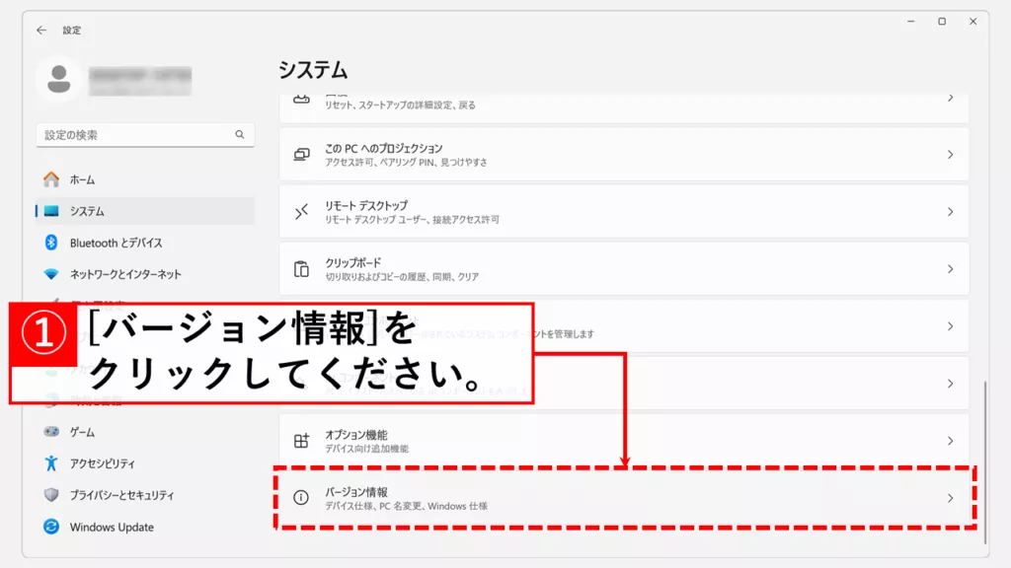The image size is (1011, 568).
Task: Click the 設定 window title
Action: click(x=71, y=31)
